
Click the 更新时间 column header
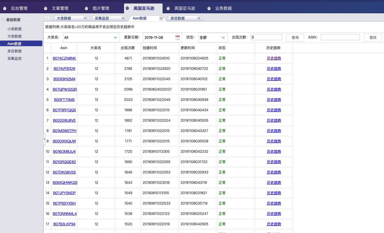(198, 48)
